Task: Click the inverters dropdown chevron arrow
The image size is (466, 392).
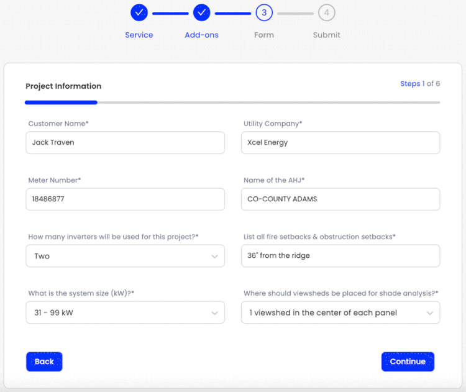Action: coord(214,257)
